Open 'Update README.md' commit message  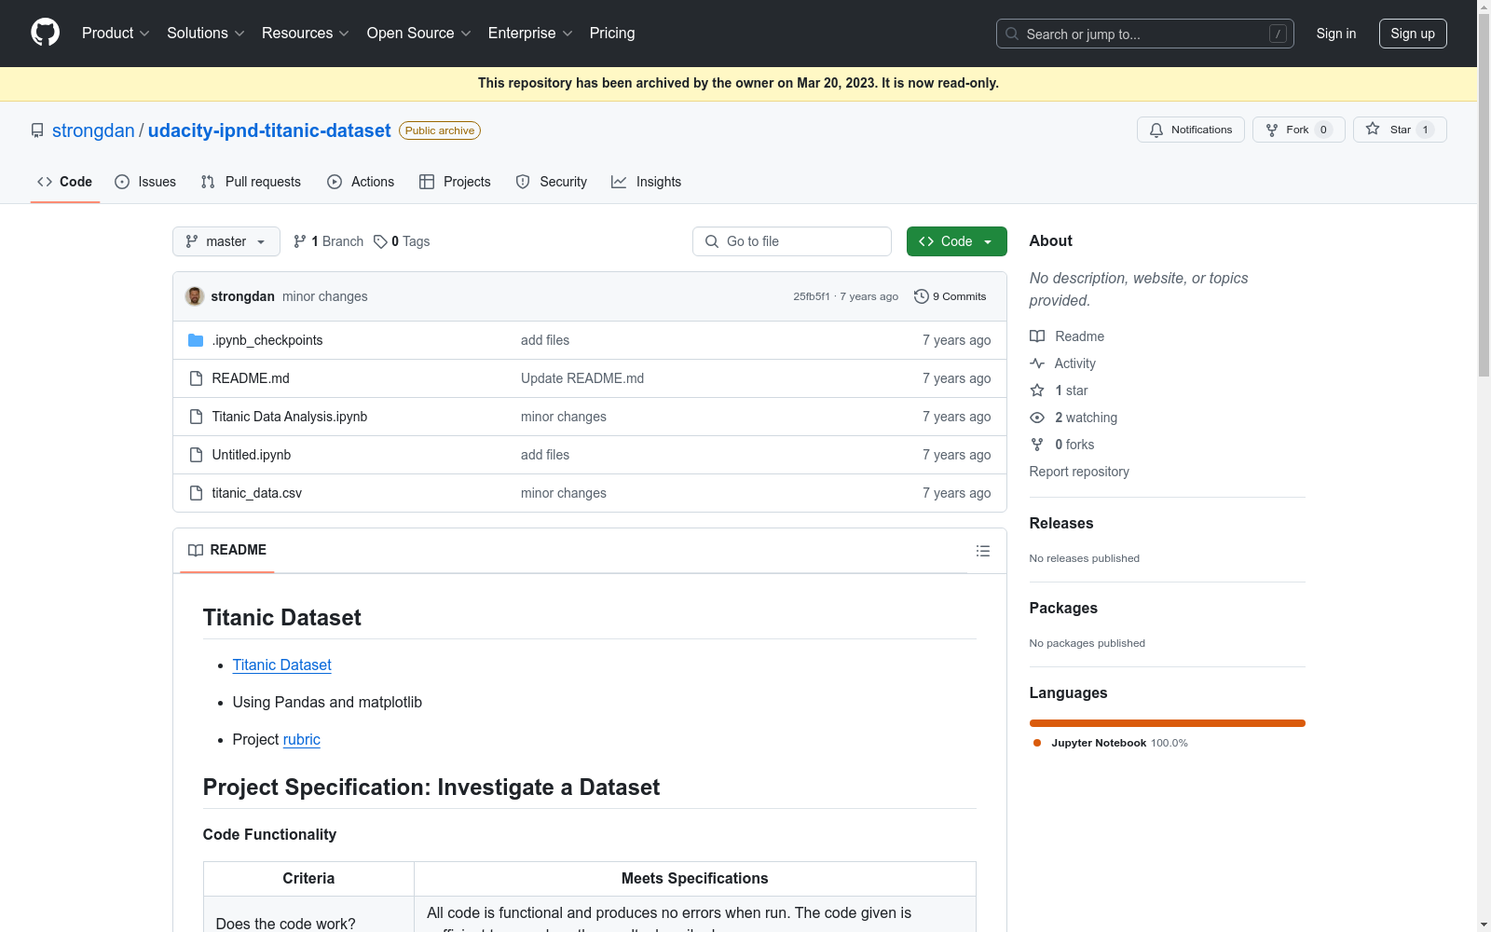pos(582,378)
